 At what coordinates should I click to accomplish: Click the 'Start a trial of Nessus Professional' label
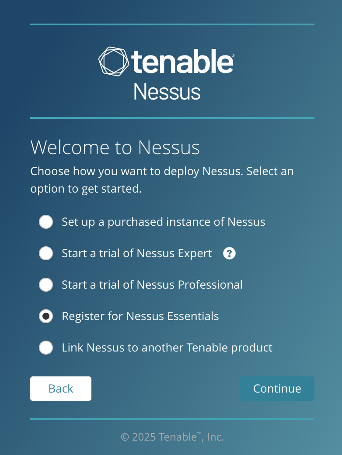152,285
